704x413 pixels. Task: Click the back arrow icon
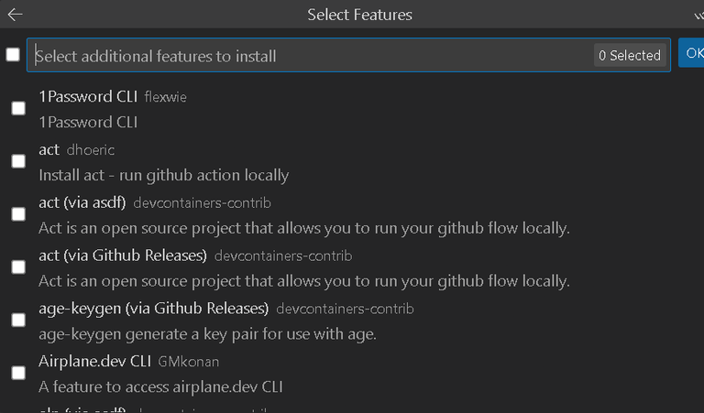(15, 15)
